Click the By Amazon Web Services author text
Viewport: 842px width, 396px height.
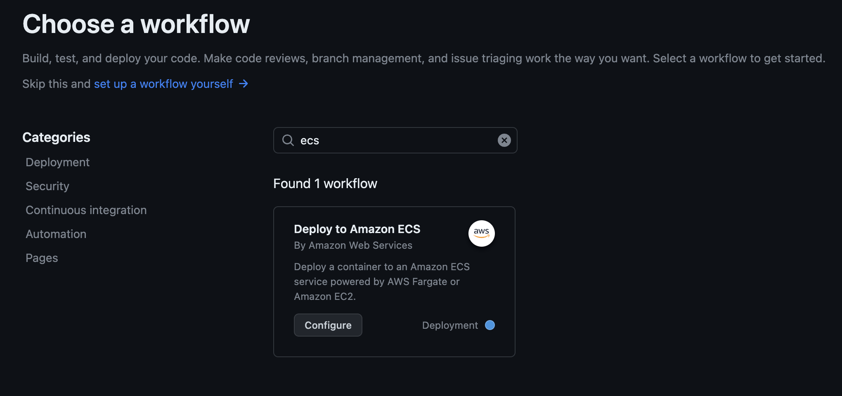(353, 245)
